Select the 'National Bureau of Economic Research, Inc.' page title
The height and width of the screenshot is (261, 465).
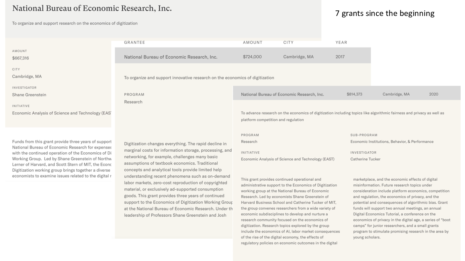click(92, 8)
